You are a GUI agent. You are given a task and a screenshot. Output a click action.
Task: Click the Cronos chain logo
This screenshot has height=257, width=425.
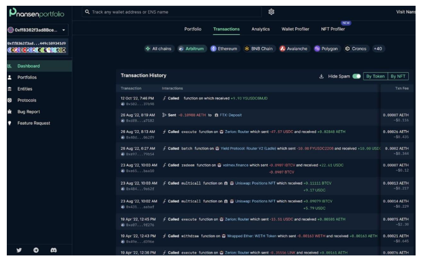(348, 49)
